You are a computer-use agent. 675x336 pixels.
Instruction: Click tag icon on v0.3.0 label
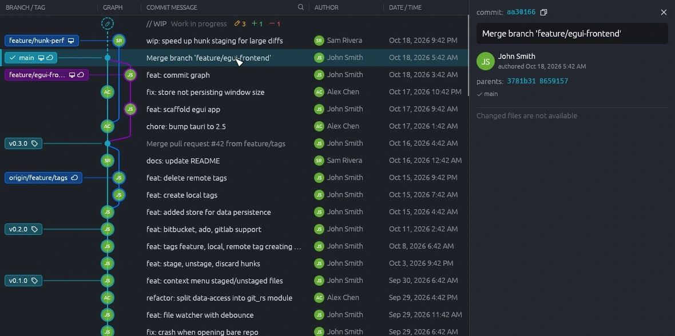(x=35, y=143)
